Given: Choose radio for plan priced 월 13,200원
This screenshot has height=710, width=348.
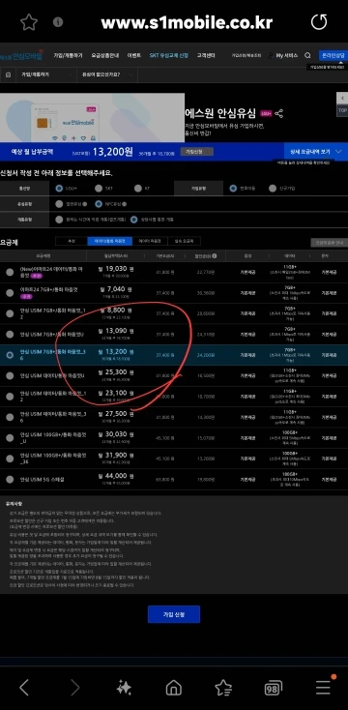Looking at the screenshot, I should tap(10, 355).
